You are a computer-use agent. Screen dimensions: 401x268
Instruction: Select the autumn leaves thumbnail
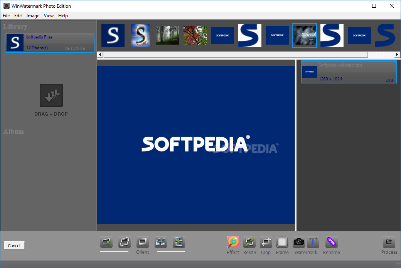195,35
